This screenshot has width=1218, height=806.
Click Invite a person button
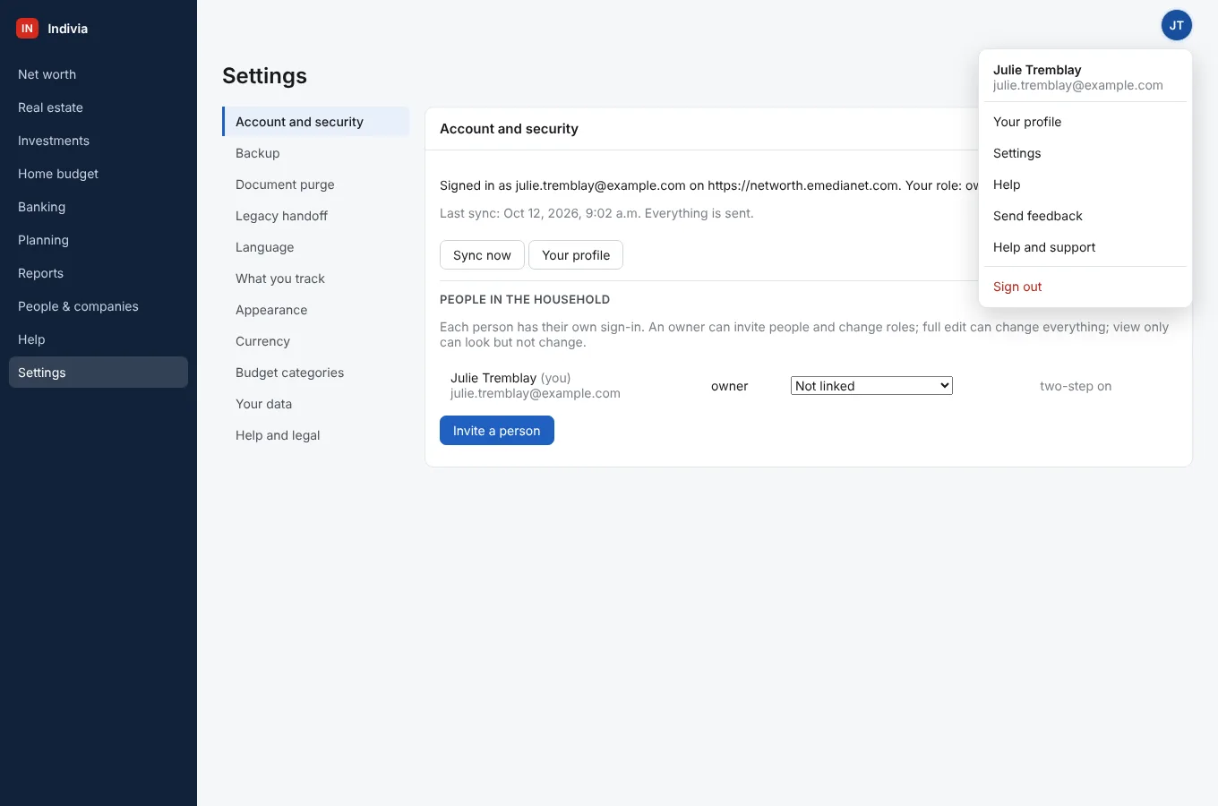[x=497, y=431]
